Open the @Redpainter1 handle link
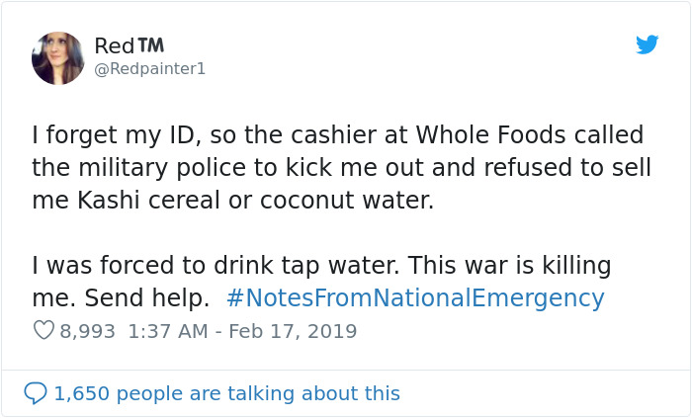 pyautogui.click(x=149, y=69)
